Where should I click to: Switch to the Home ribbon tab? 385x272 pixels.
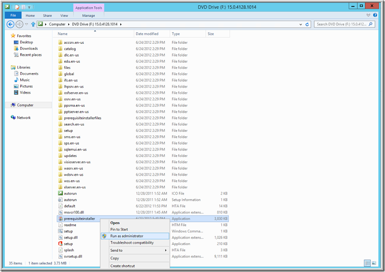pos(30,15)
